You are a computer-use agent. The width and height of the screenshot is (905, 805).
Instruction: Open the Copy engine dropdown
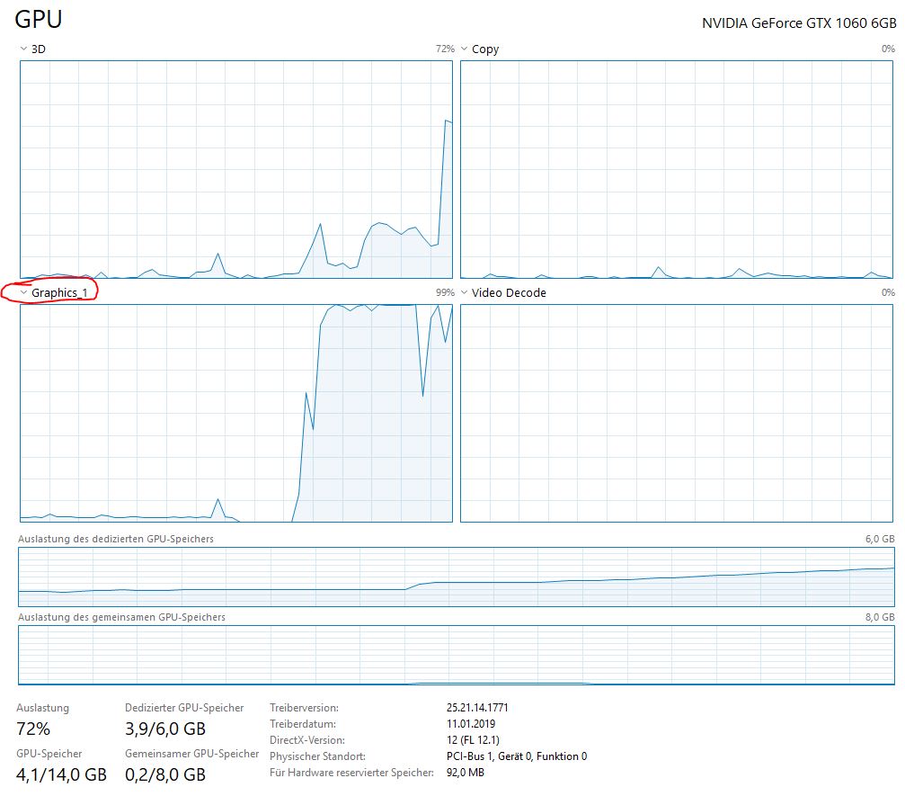point(464,49)
